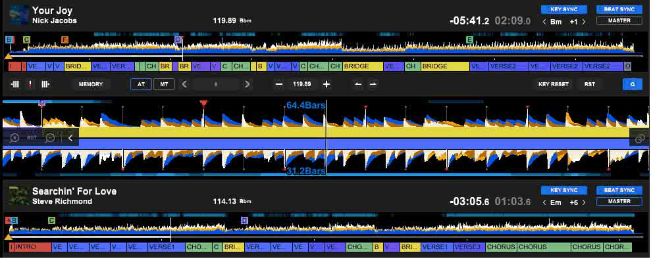Click Searchin' For Love album artwork thumbnail
This screenshot has height=259, width=651.
point(19,196)
